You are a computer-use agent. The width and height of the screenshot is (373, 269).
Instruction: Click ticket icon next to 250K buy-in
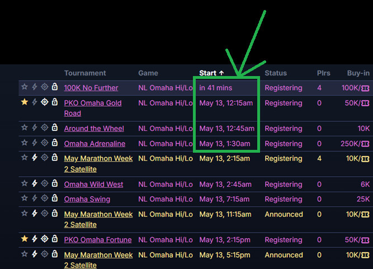coord(365,144)
